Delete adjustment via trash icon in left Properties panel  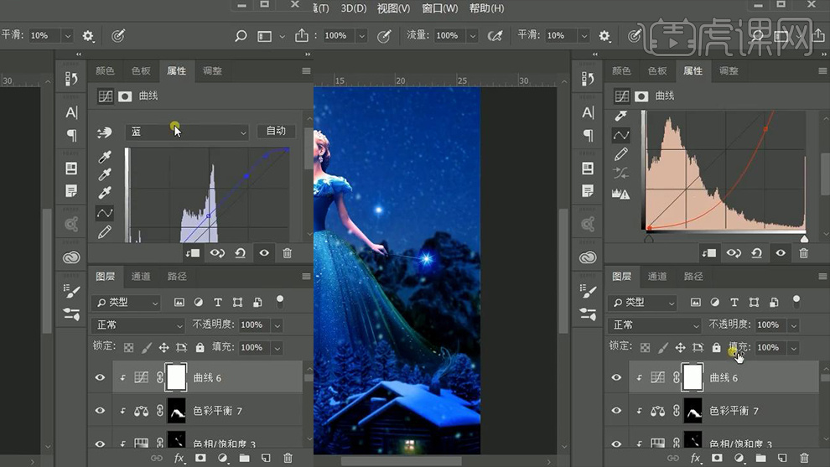288,252
